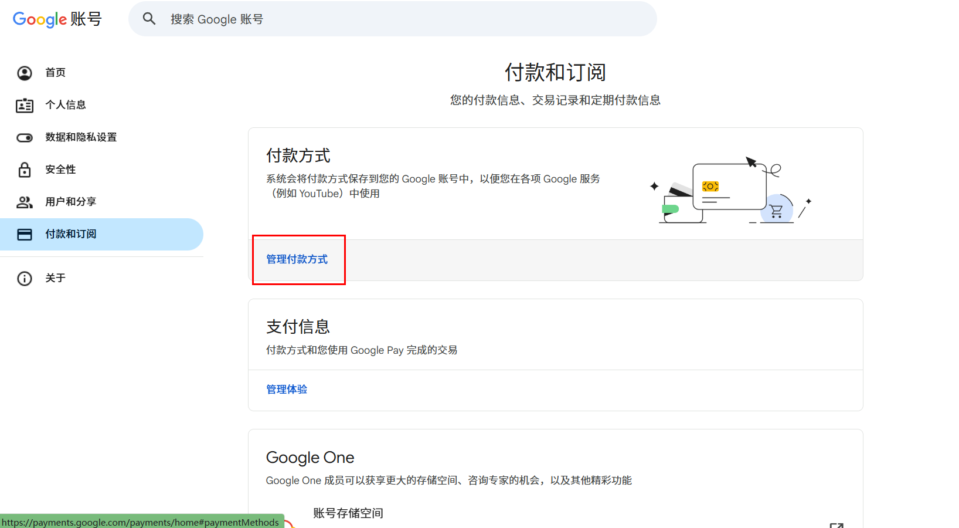The image size is (959, 528).
Task: Open the 用户和分享 menu item
Action: pyautogui.click(x=101, y=202)
